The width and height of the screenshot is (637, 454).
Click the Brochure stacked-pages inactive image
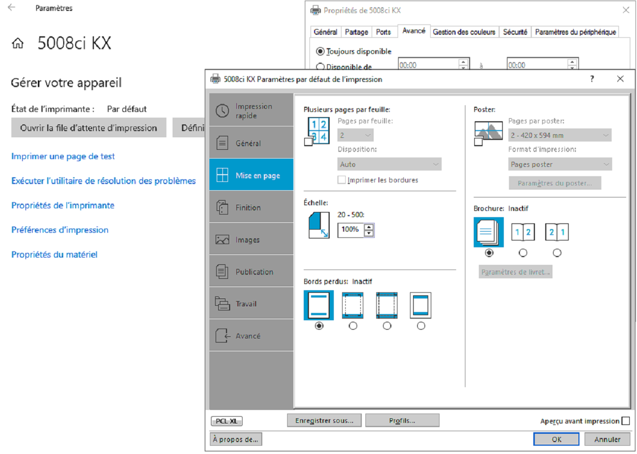pos(489,232)
